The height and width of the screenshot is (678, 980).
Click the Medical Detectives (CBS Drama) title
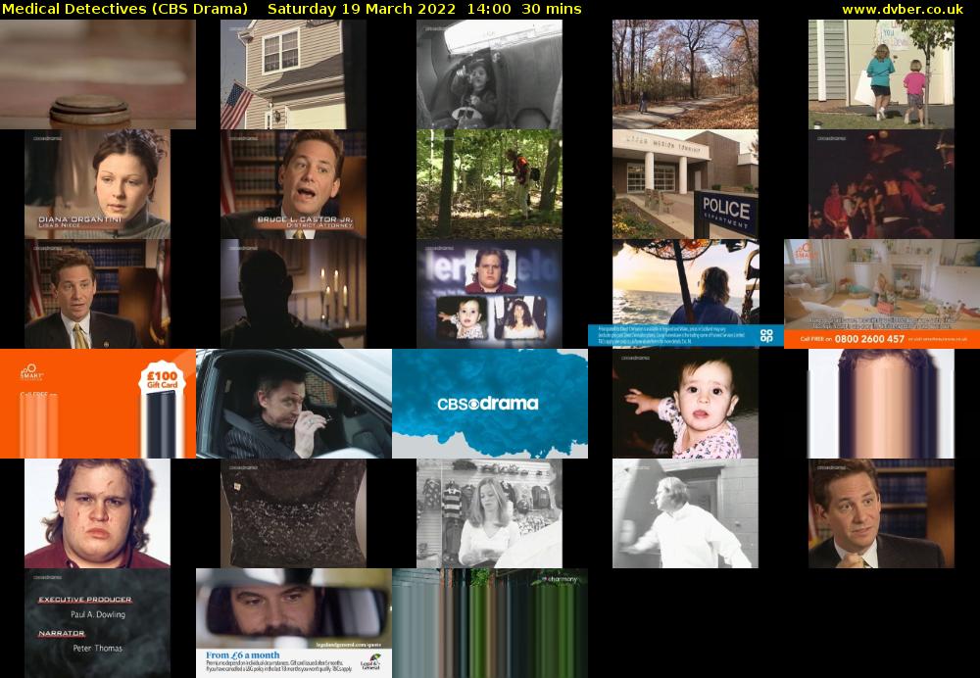click(125, 9)
